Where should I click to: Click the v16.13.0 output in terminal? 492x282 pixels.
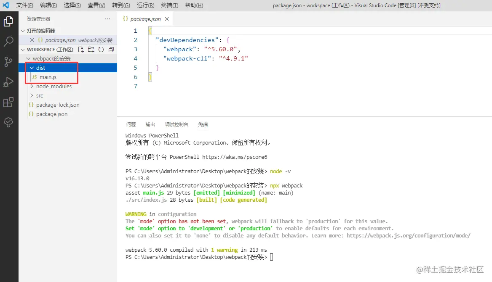point(137,179)
